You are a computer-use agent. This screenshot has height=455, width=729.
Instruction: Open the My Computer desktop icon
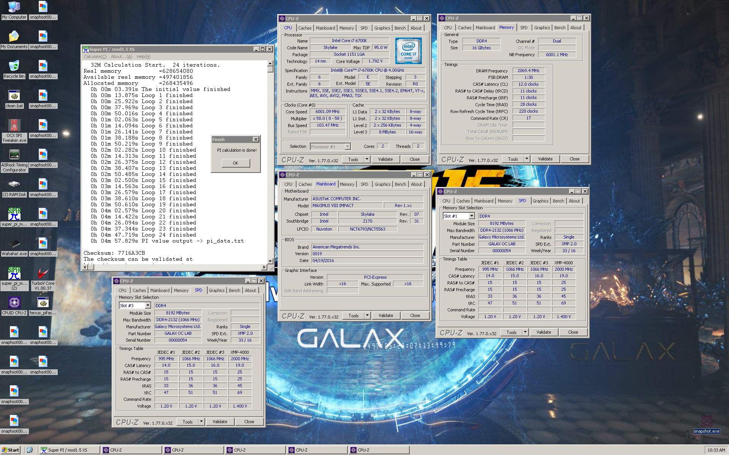point(14,10)
